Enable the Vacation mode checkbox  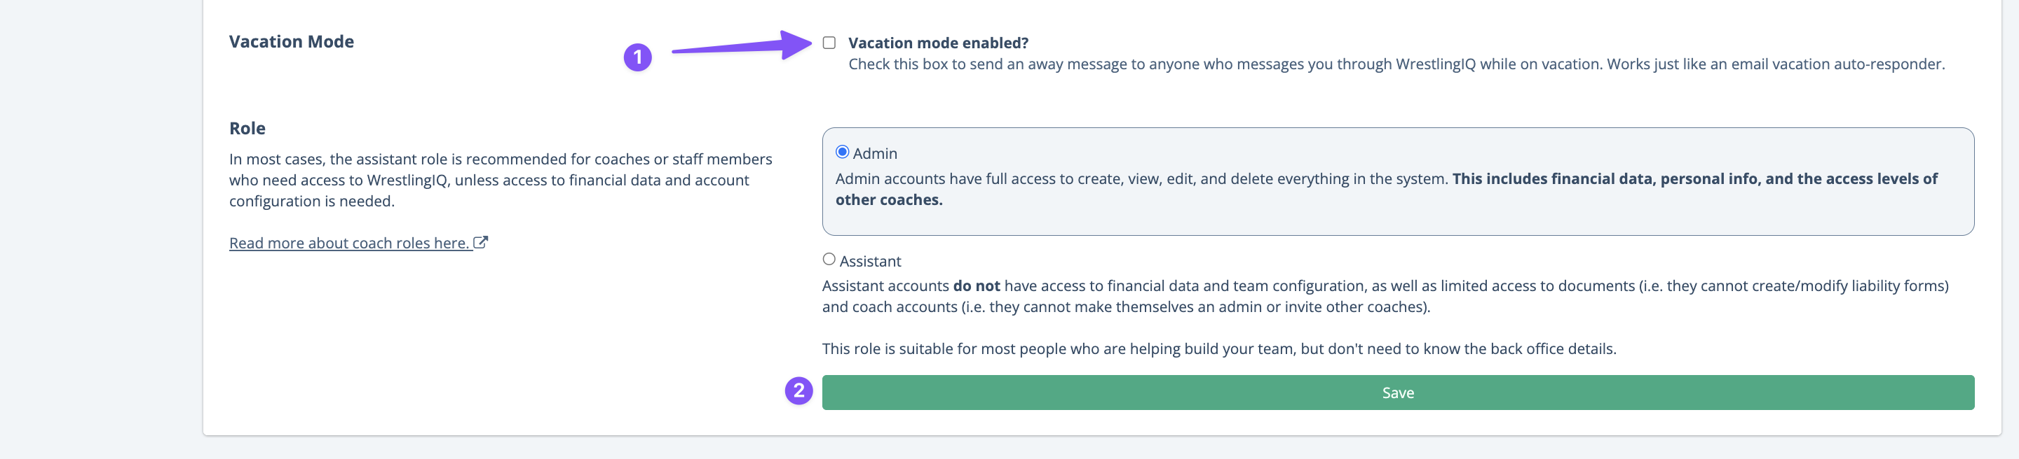[829, 43]
